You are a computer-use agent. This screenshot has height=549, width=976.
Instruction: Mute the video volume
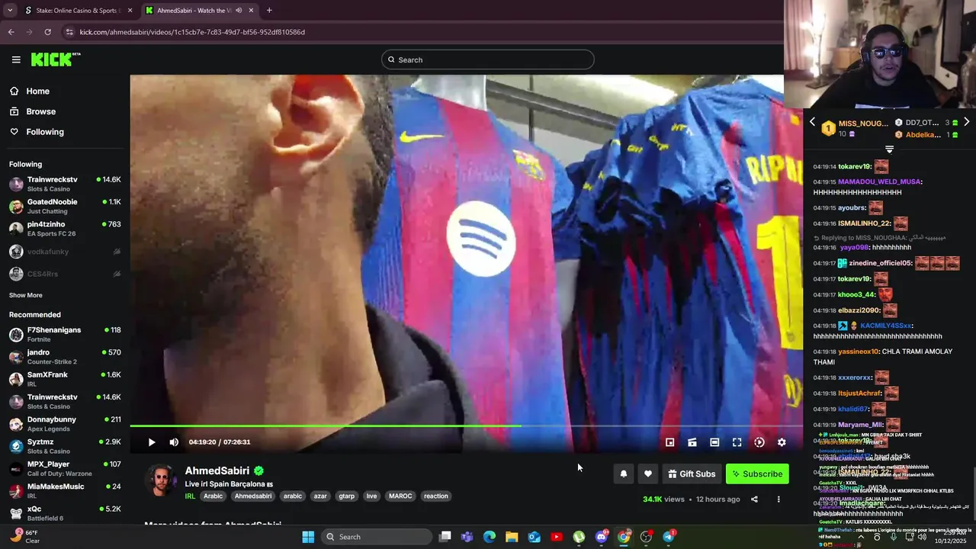174,442
